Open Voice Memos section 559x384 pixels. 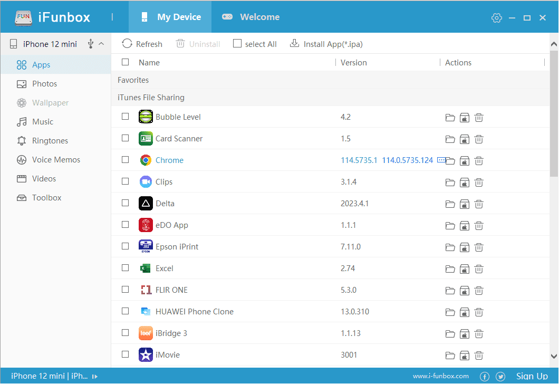click(x=55, y=160)
